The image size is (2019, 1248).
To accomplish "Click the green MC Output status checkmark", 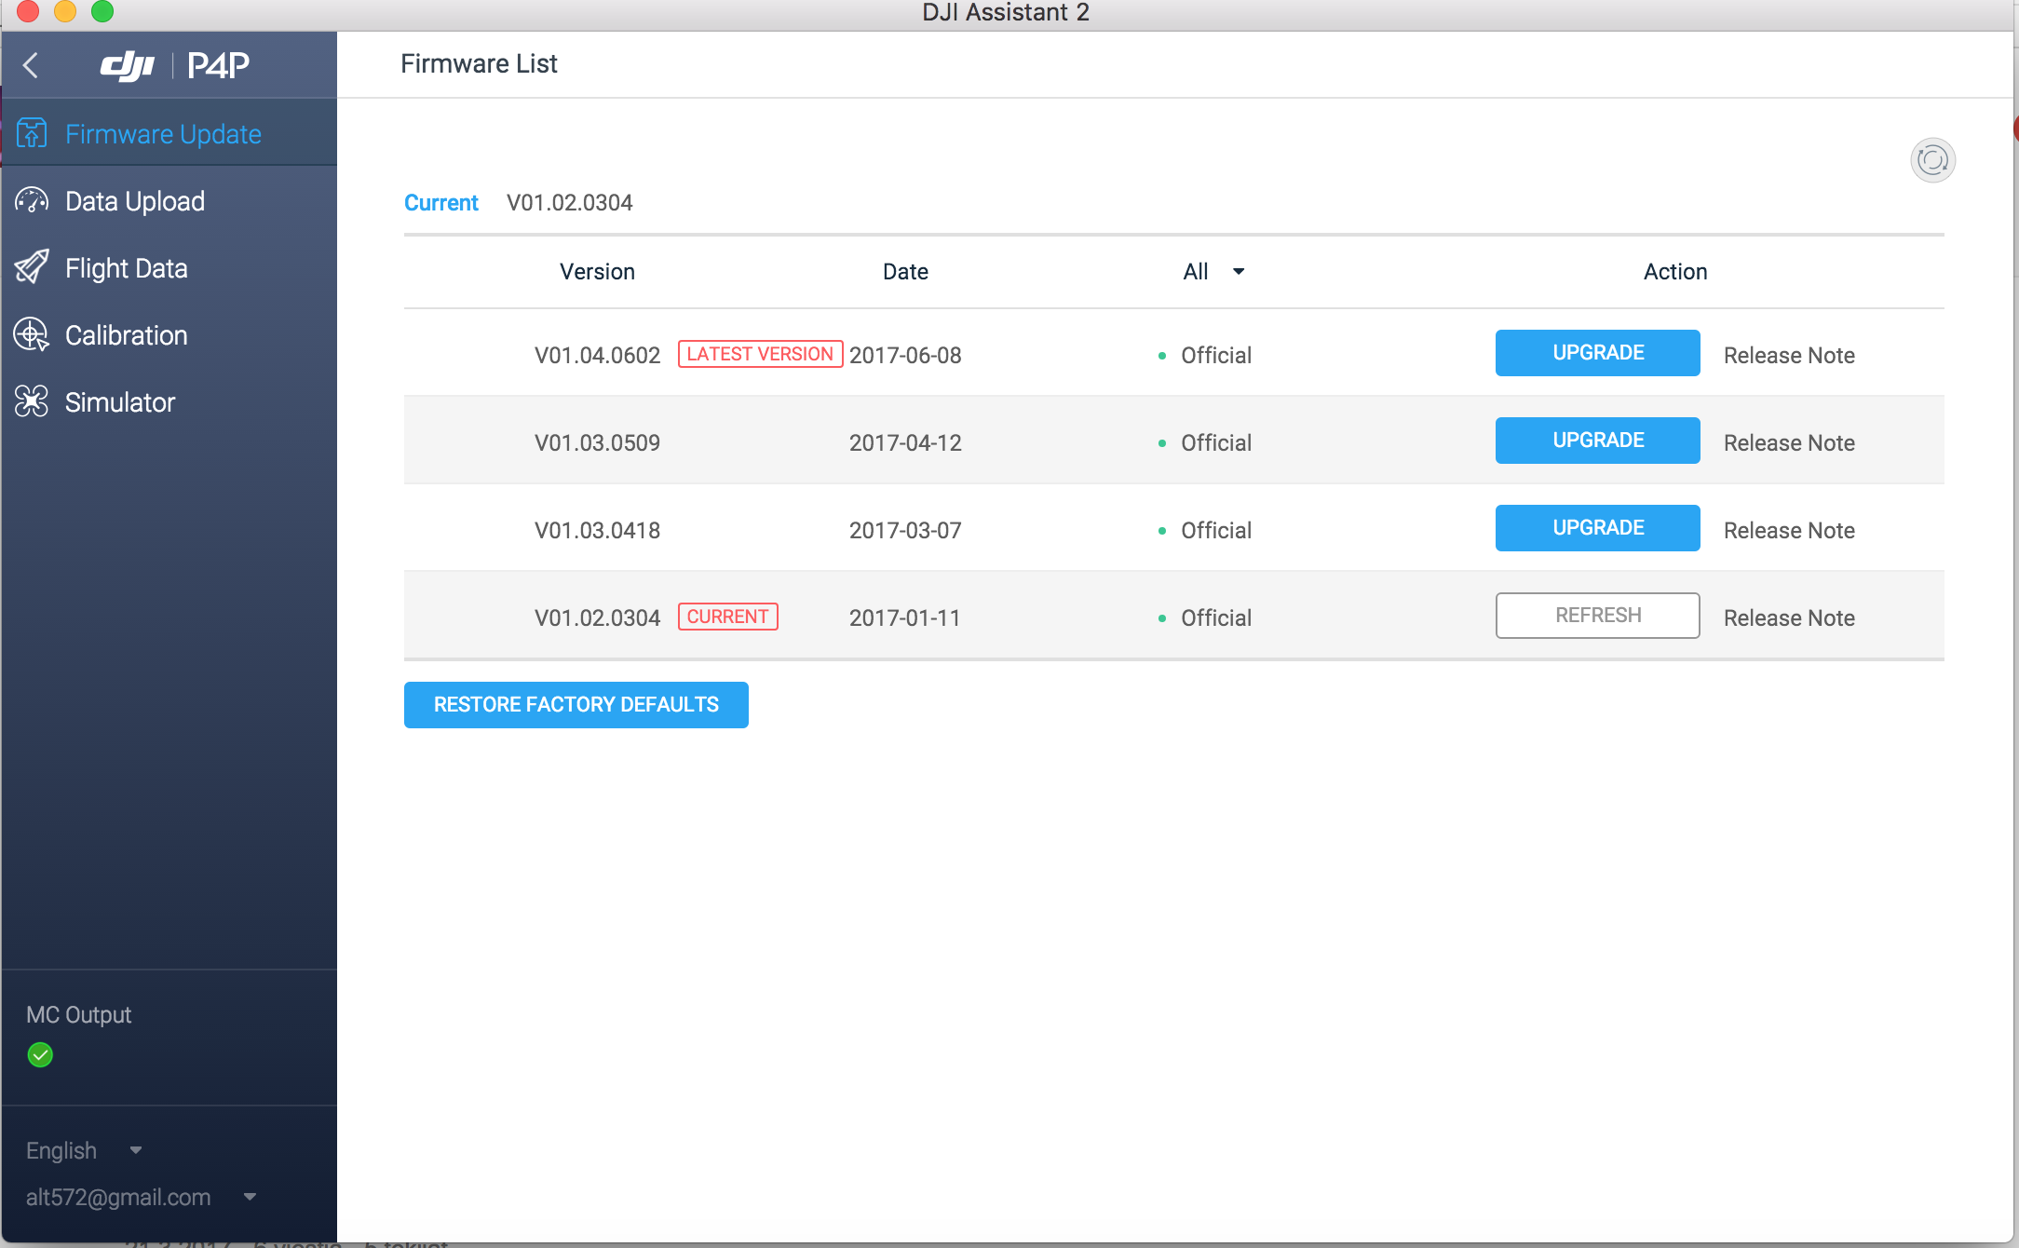I will coord(40,1055).
